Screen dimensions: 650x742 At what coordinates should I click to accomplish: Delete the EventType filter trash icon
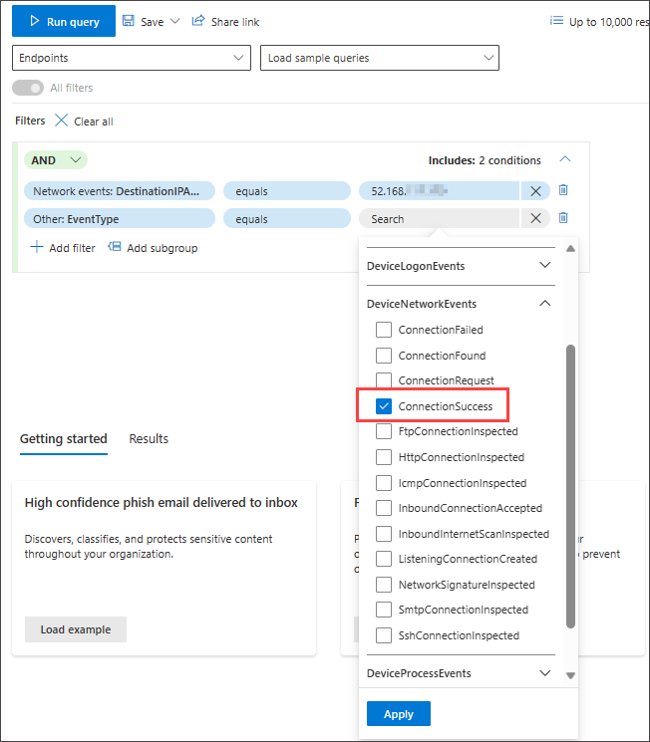tap(563, 218)
